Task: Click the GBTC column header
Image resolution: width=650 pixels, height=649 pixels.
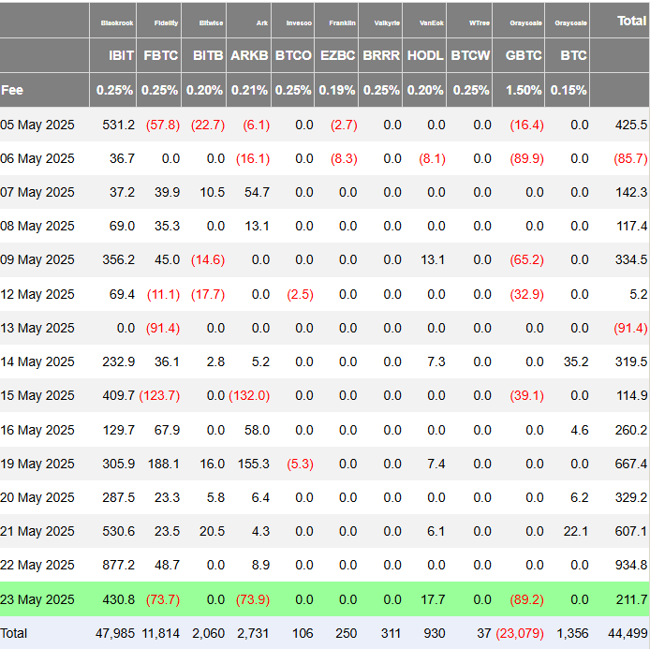Action: (523, 55)
